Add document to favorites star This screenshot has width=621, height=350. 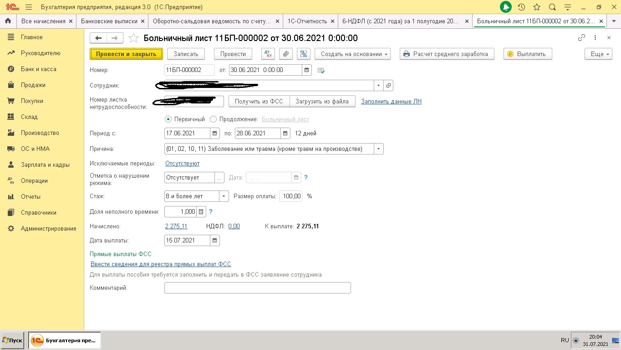[133, 38]
